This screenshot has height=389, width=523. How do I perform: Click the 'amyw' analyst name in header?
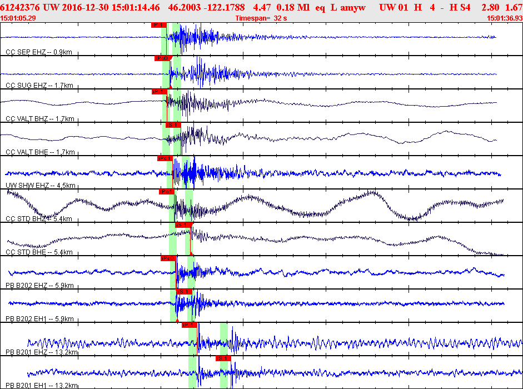[353, 8]
